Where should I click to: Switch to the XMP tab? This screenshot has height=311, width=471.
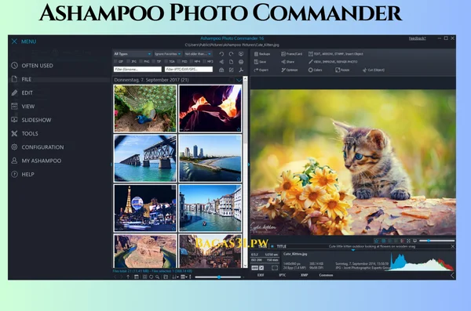[x=304, y=275]
